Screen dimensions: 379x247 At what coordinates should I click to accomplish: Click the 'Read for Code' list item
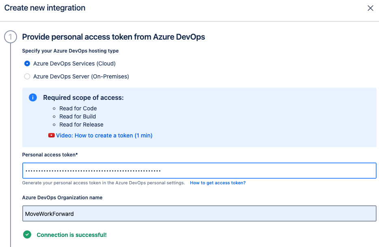[78, 108]
